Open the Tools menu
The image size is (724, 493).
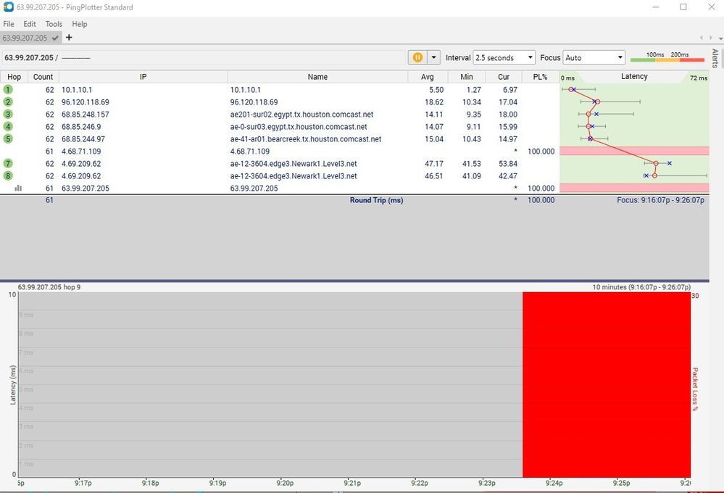[54, 24]
